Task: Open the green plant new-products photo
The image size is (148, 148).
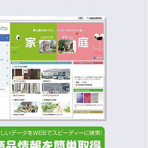Action: click(56, 107)
